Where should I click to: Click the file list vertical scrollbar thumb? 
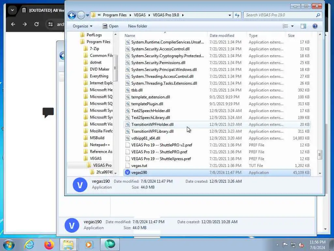(320, 155)
